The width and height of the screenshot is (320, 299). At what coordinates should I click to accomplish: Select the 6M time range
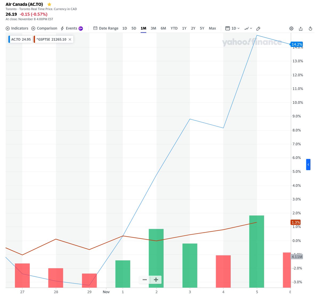[163, 28]
